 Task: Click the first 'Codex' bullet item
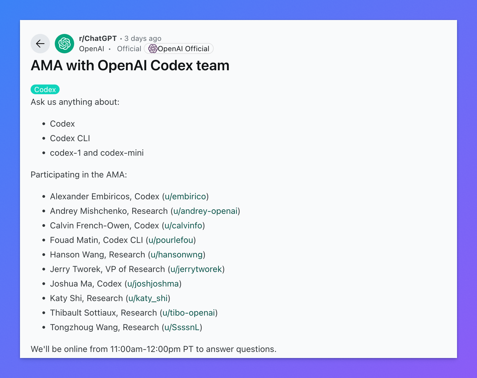click(x=62, y=124)
